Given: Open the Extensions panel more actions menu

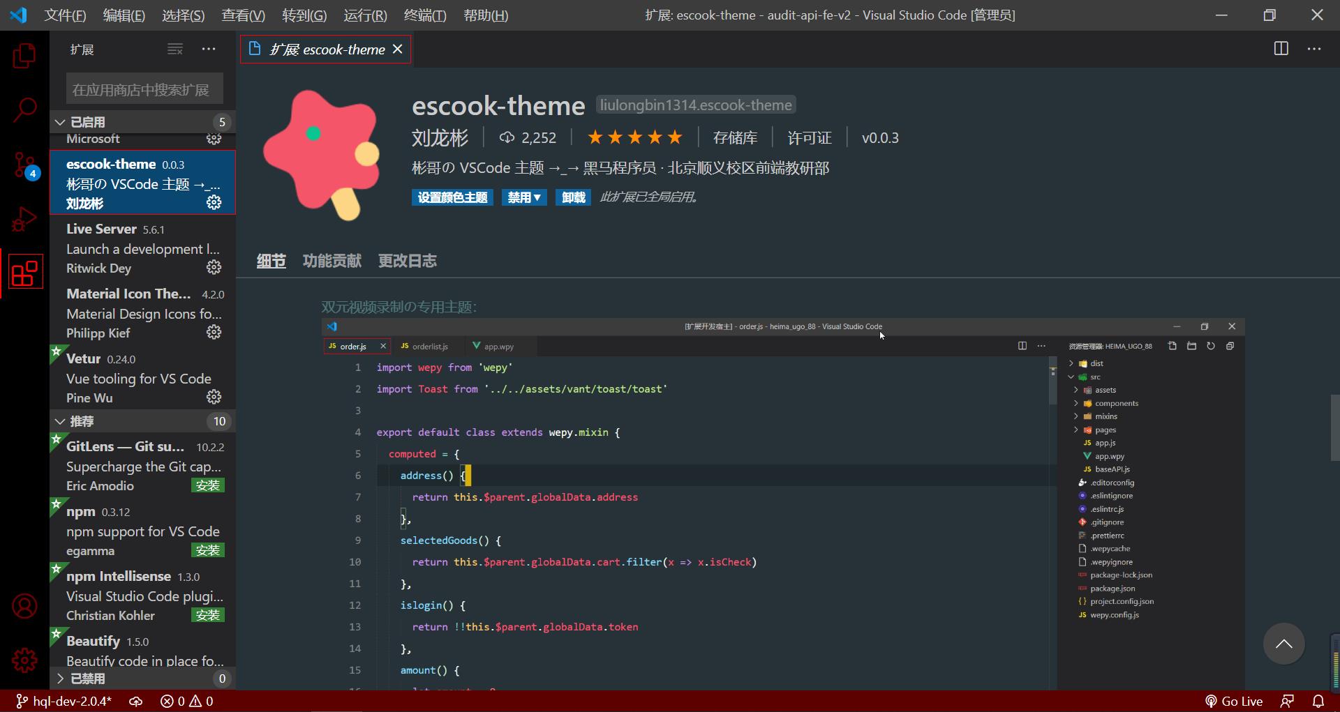Looking at the screenshot, I should point(209,49).
